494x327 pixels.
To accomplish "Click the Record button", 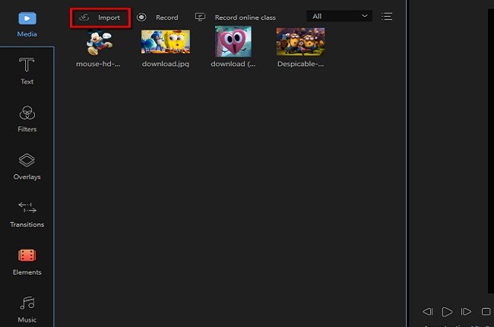I will (157, 17).
